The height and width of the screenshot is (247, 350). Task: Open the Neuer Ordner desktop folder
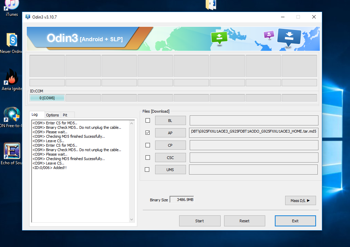[12, 43]
